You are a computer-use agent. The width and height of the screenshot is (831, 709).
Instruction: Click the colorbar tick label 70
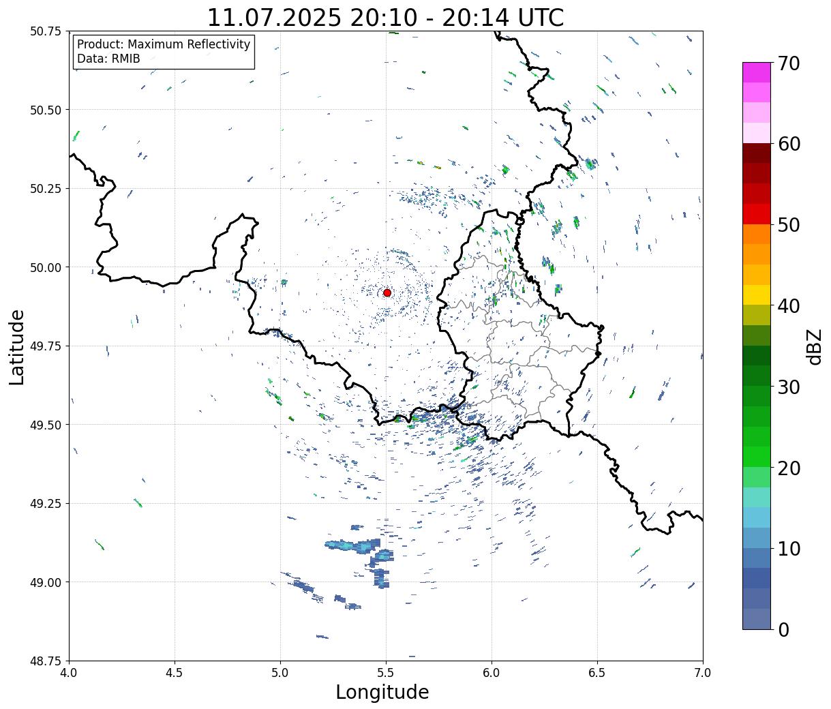[x=789, y=63]
